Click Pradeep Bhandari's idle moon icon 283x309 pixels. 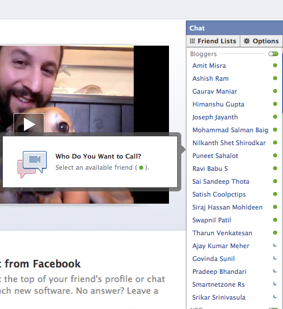(275, 271)
